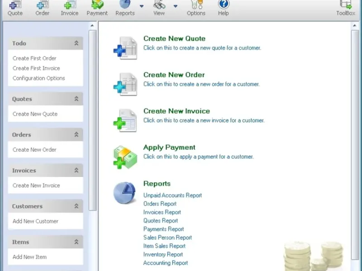
Task: Collapse the Orders panel
Action: click(76, 135)
